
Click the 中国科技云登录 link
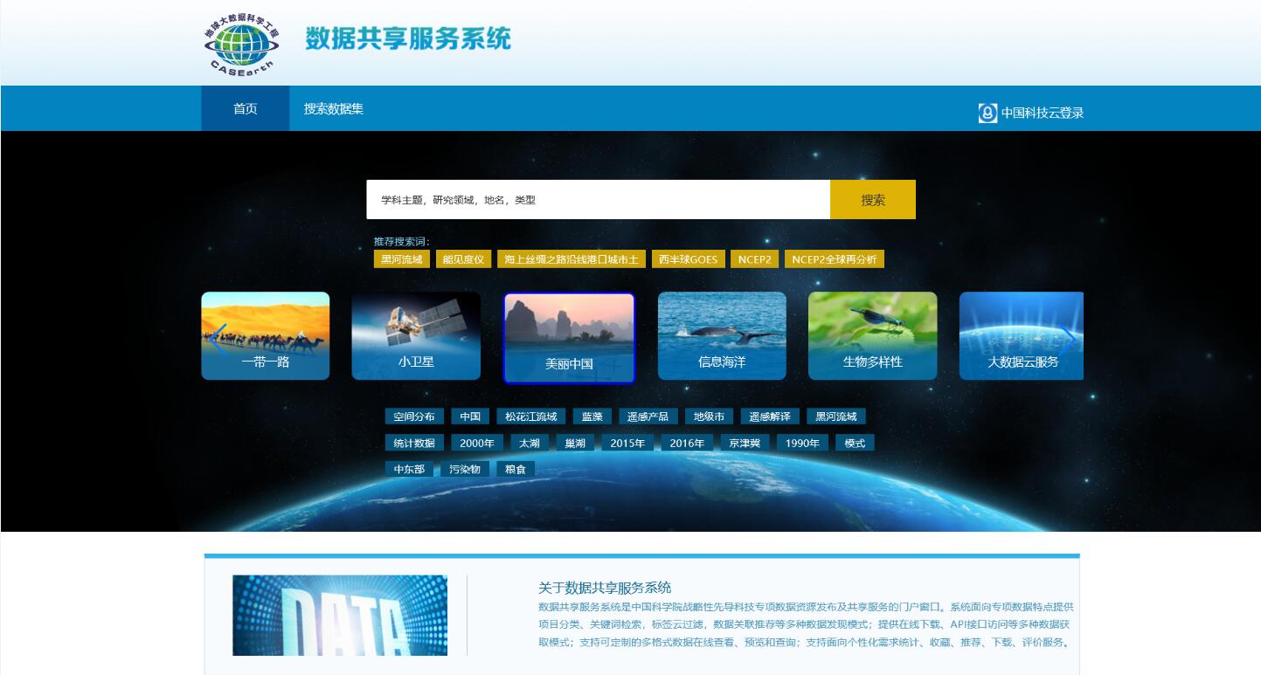click(x=1042, y=113)
